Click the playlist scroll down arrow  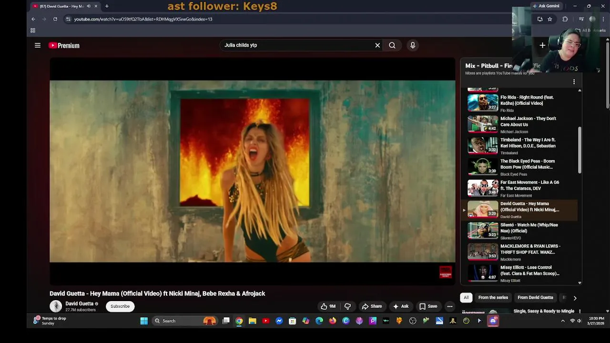579,282
